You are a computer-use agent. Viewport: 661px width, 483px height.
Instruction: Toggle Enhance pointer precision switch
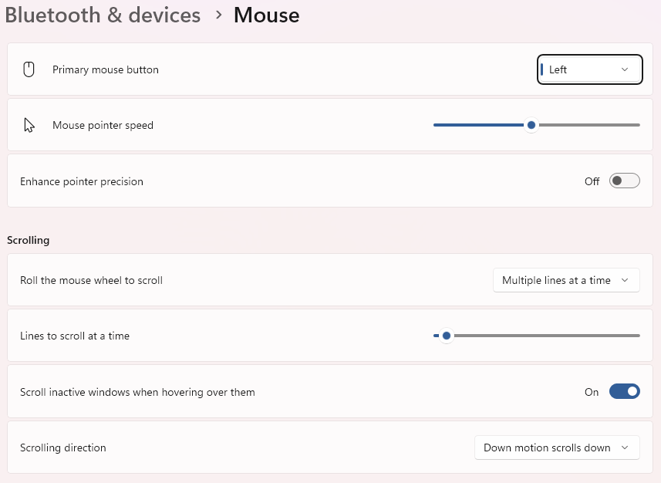(x=624, y=181)
